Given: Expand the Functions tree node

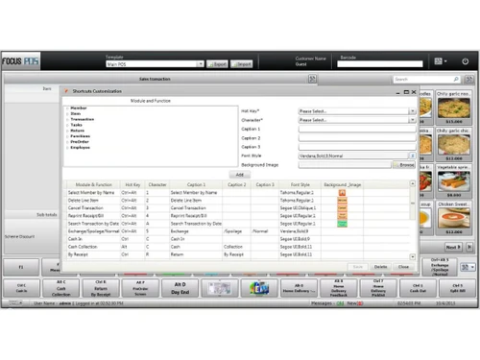Looking at the screenshot, I should (67, 136).
